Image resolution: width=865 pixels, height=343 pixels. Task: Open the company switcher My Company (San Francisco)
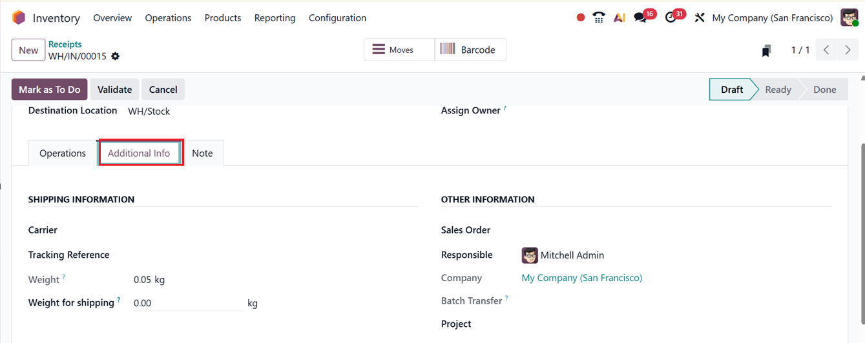(x=772, y=18)
